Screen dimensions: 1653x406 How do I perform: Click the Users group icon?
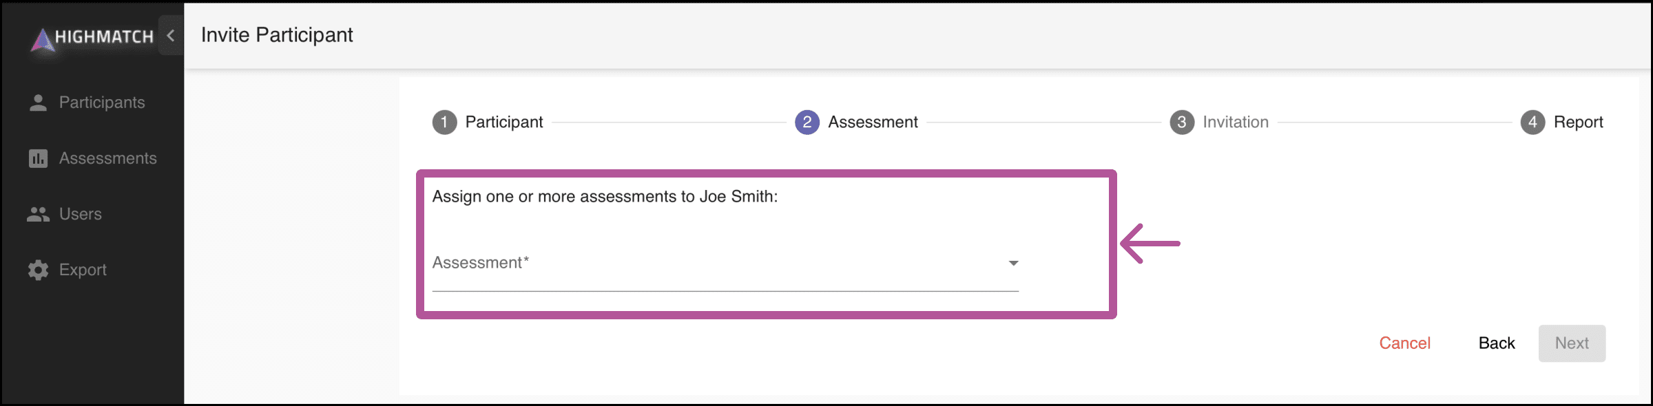coord(38,214)
